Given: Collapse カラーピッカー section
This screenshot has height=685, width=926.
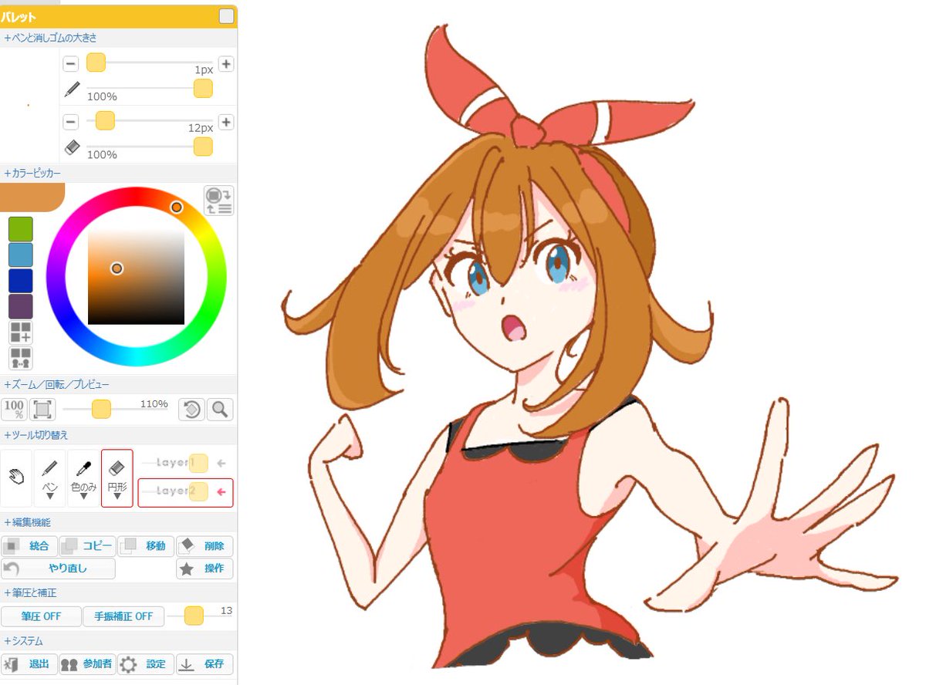Looking at the screenshot, I should point(32,173).
